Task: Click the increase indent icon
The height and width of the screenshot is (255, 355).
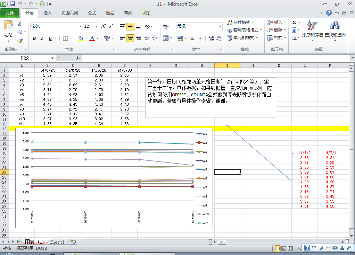Action: [x=155, y=38]
